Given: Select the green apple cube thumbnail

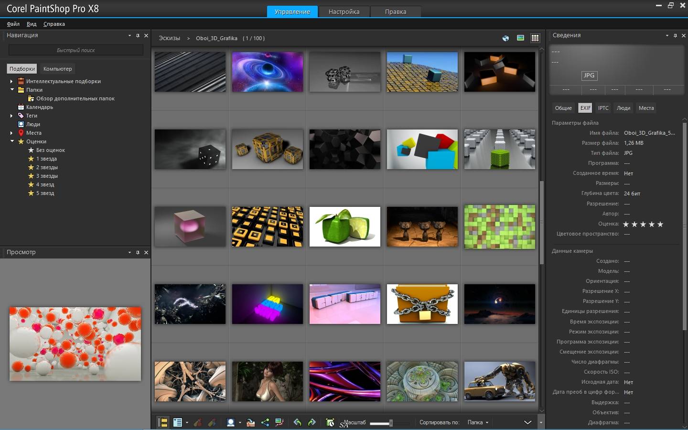Looking at the screenshot, I should point(345,226).
